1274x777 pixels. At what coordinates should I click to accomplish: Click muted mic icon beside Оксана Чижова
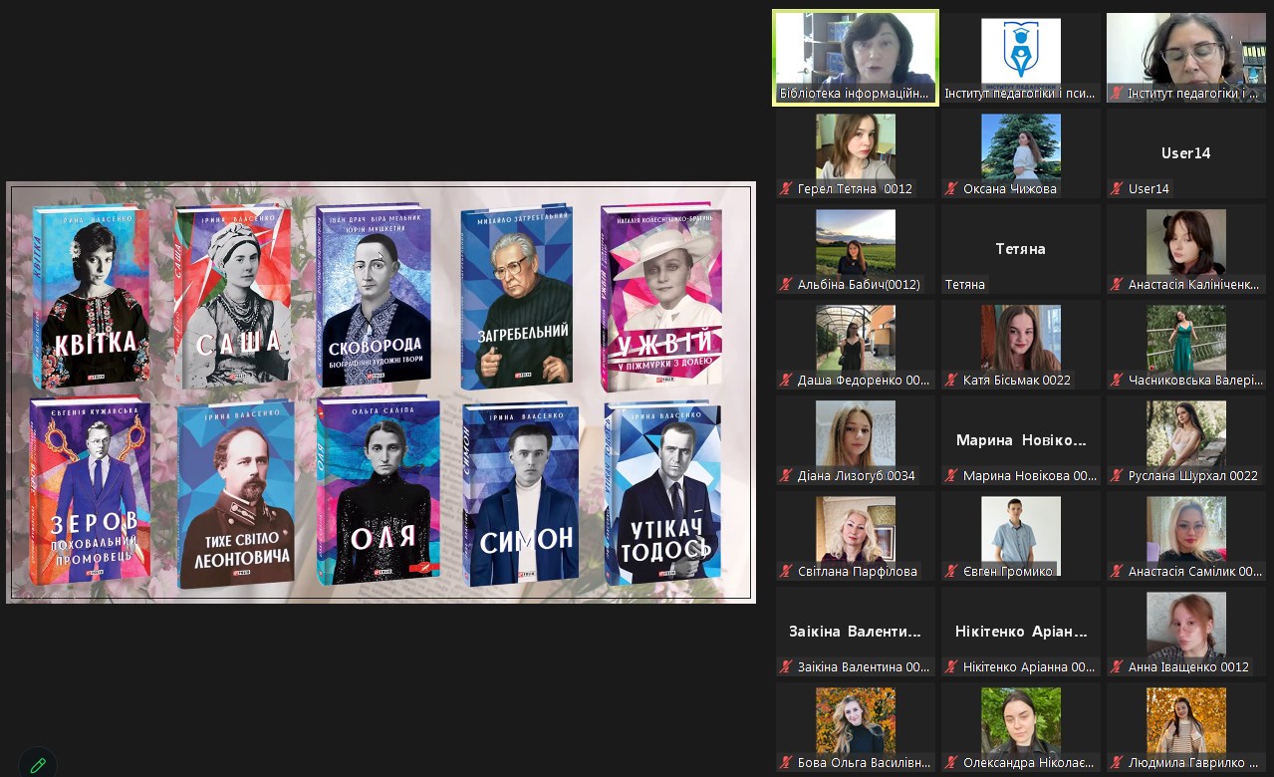952,189
